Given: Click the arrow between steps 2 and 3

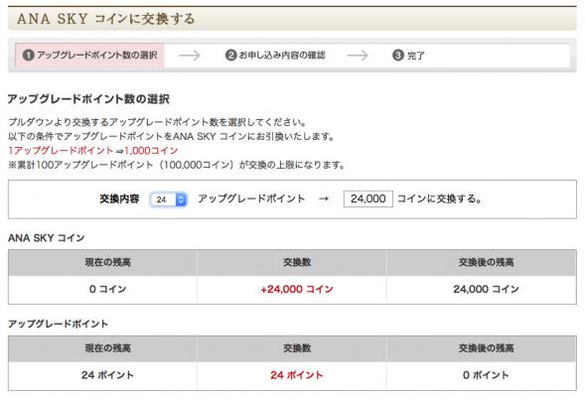Looking at the screenshot, I should [x=358, y=56].
